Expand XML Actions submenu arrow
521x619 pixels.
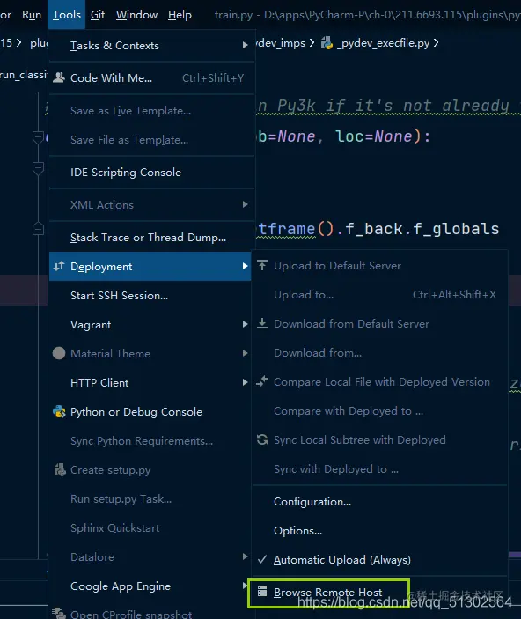[246, 204]
